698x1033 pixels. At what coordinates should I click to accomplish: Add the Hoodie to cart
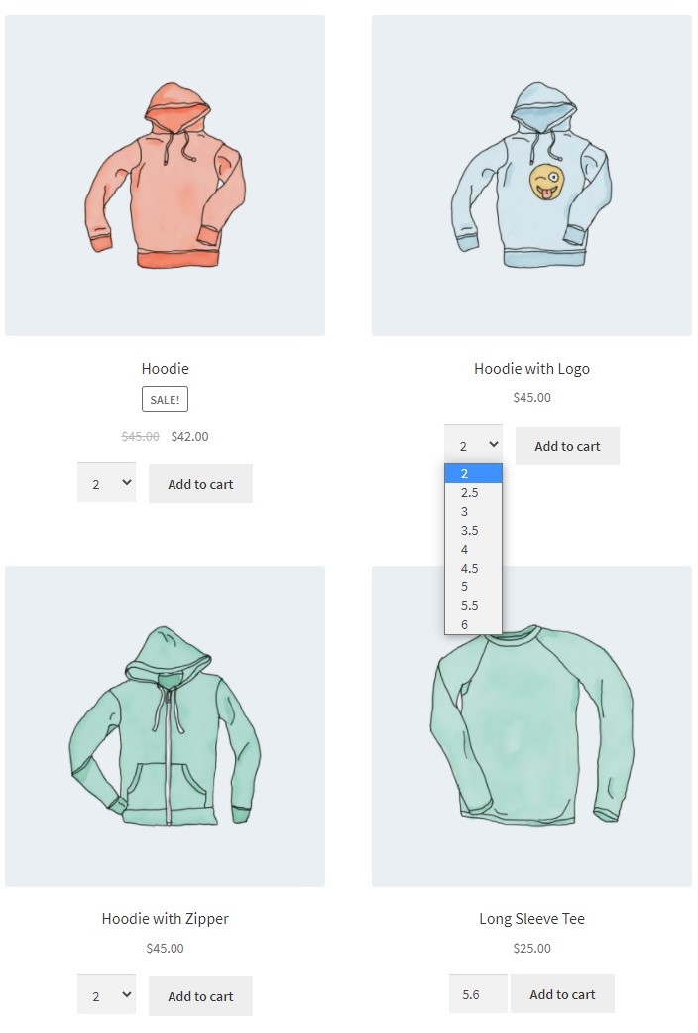tap(201, 484)
